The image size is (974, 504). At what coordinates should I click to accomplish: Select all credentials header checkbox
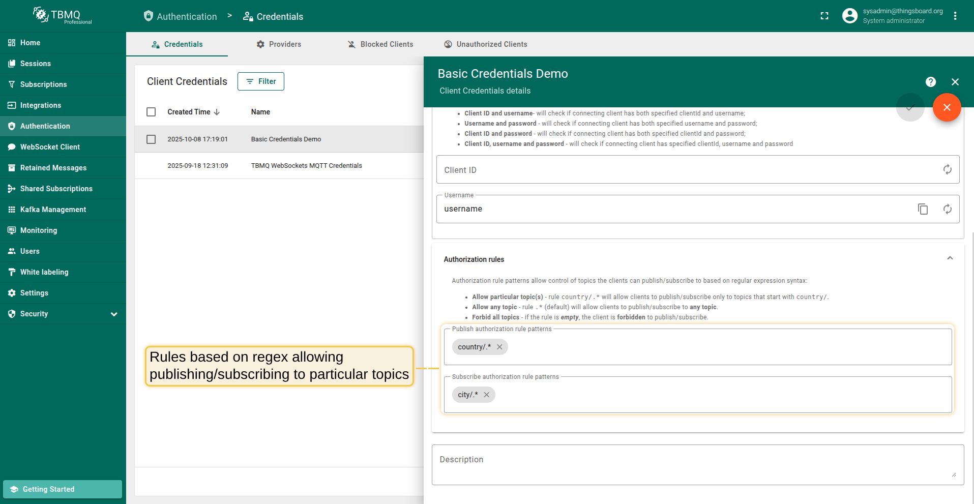pyautogui.click(x=151, y=112)
